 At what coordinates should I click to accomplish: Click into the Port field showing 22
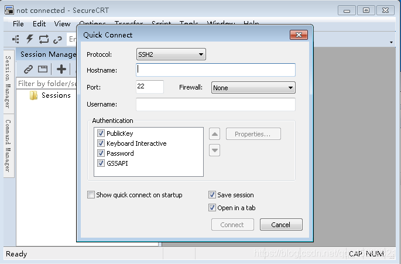tap(150, 87)
